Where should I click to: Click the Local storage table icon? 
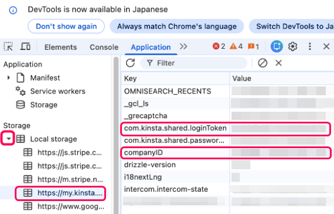[x=21, y=139]
